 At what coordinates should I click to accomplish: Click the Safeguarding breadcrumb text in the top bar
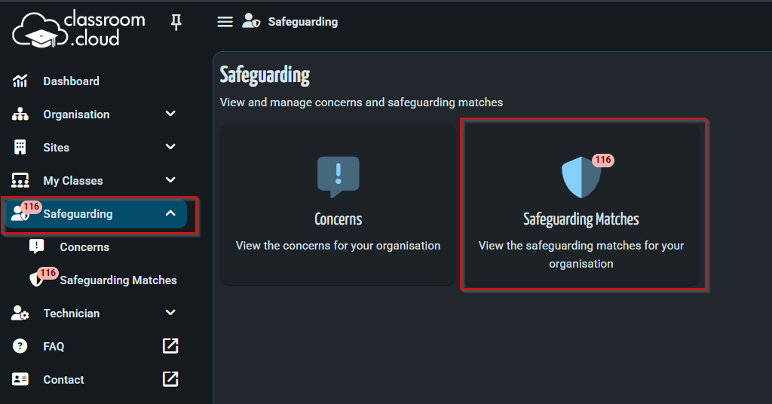[303, 22]
